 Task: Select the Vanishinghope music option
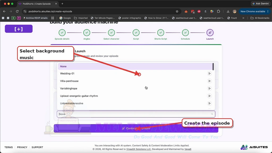tap(135, 89)
